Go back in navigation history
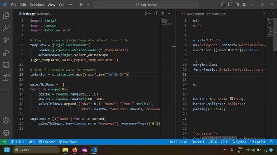This screenshot has height=155, width=277. pos(81,5)
